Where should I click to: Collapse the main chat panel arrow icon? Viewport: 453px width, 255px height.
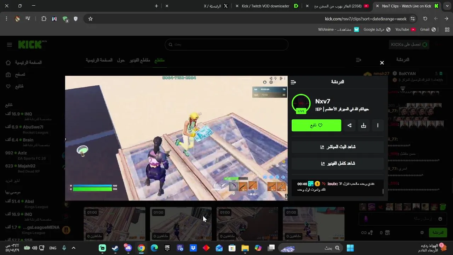359,60
